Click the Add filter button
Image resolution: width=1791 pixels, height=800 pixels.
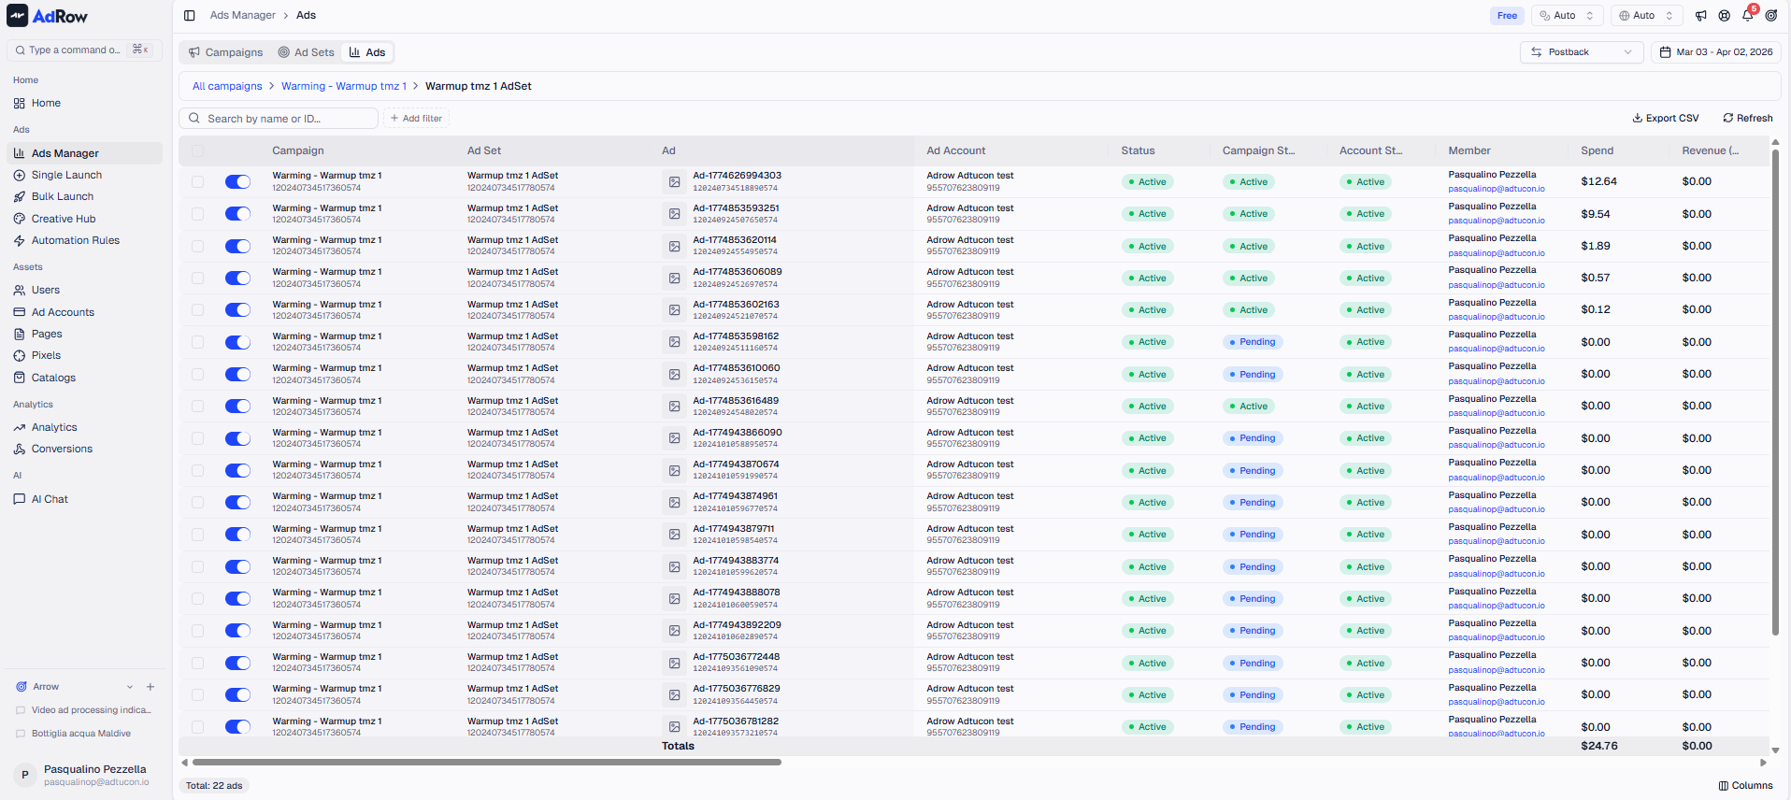(417, 119)
